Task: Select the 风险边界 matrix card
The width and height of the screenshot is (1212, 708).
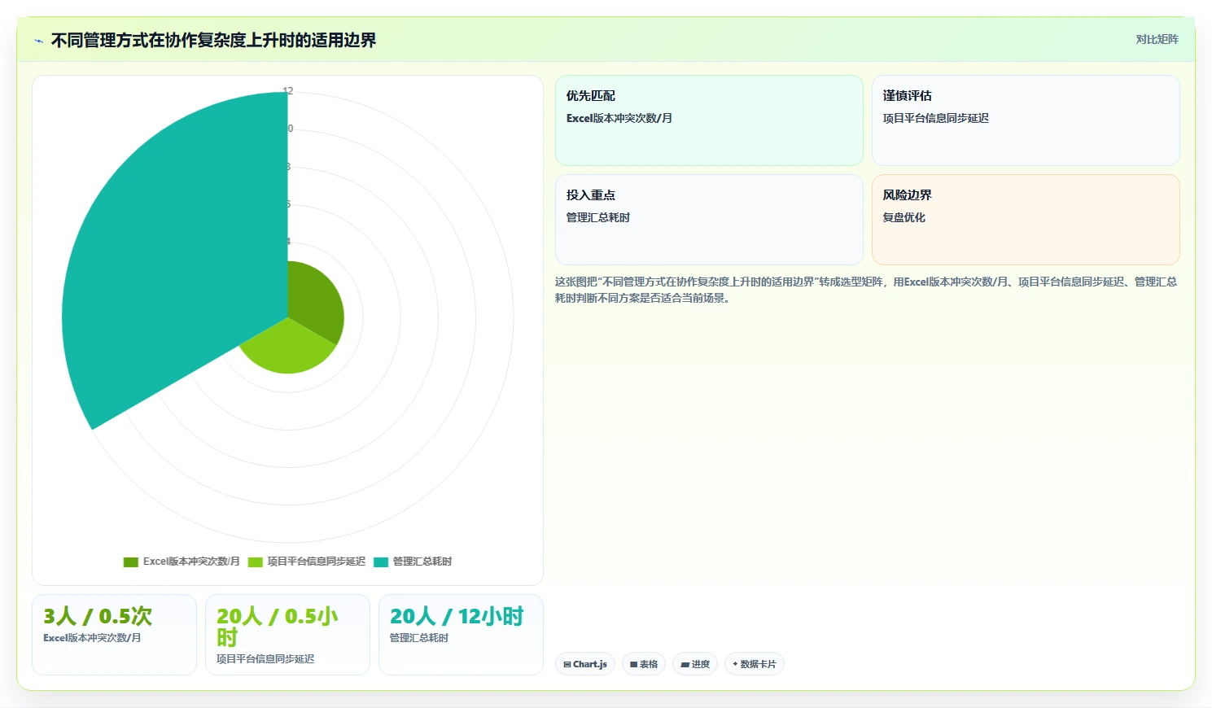Action: pyautogui.click(x=1026, y=220)
